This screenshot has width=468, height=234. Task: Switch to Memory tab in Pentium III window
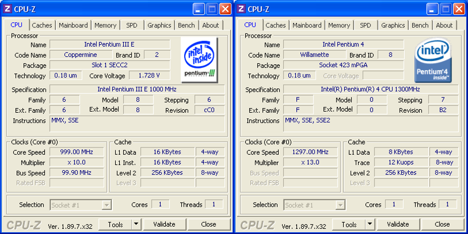[105, 26]
